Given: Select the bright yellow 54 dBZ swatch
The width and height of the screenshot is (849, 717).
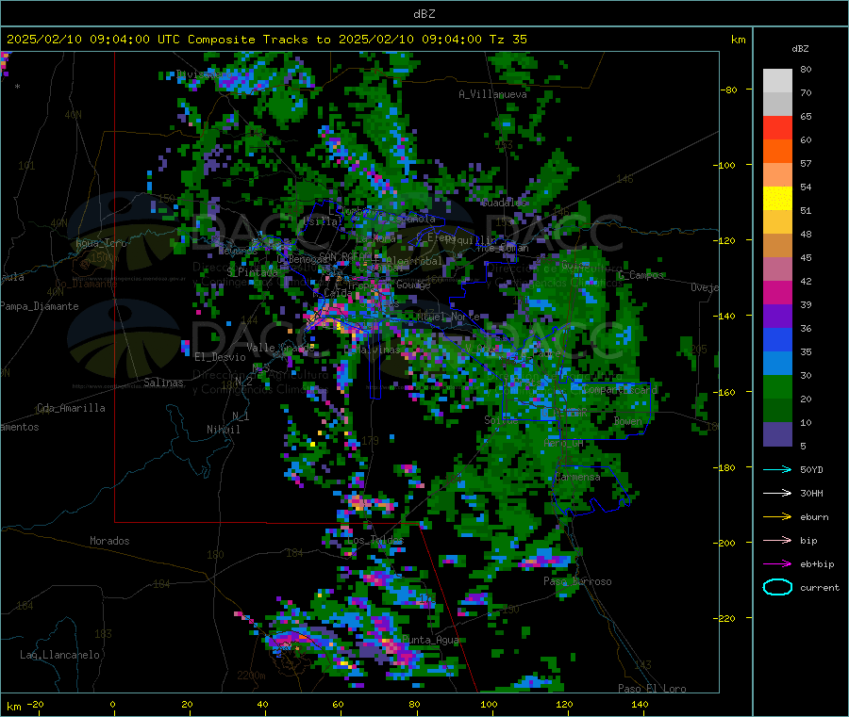Looking at the screenshot, I should tap(777, 199).
